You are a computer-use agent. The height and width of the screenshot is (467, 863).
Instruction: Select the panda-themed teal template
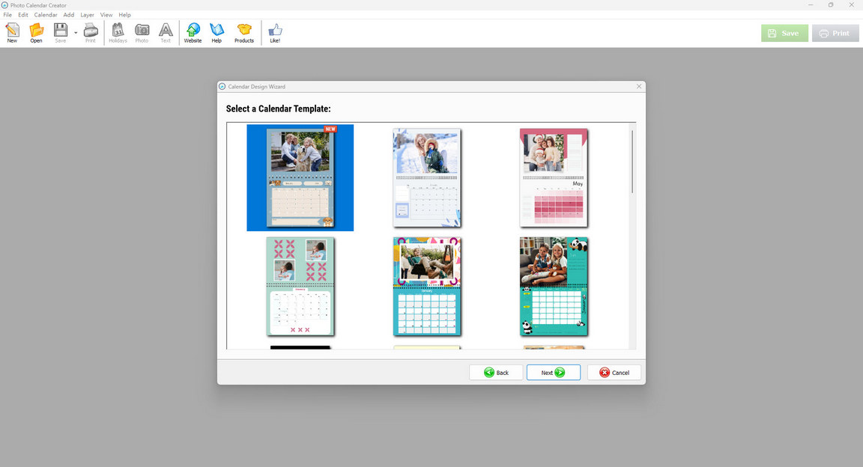[554, 286]
